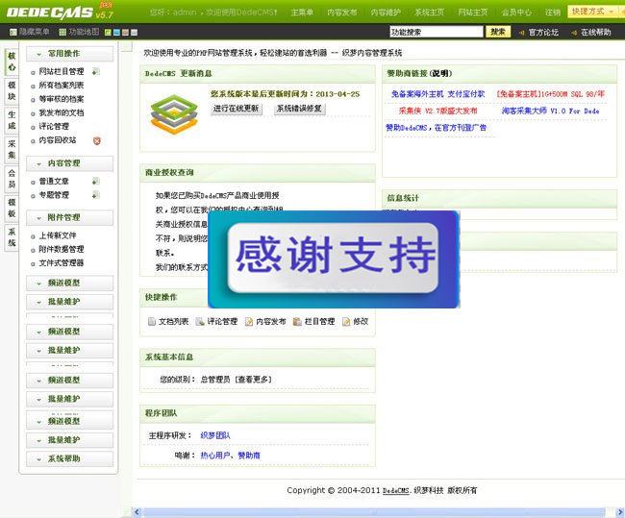Click 注销 to log out
The width and height of the screenshot is (625, 518).
[553, 12]
